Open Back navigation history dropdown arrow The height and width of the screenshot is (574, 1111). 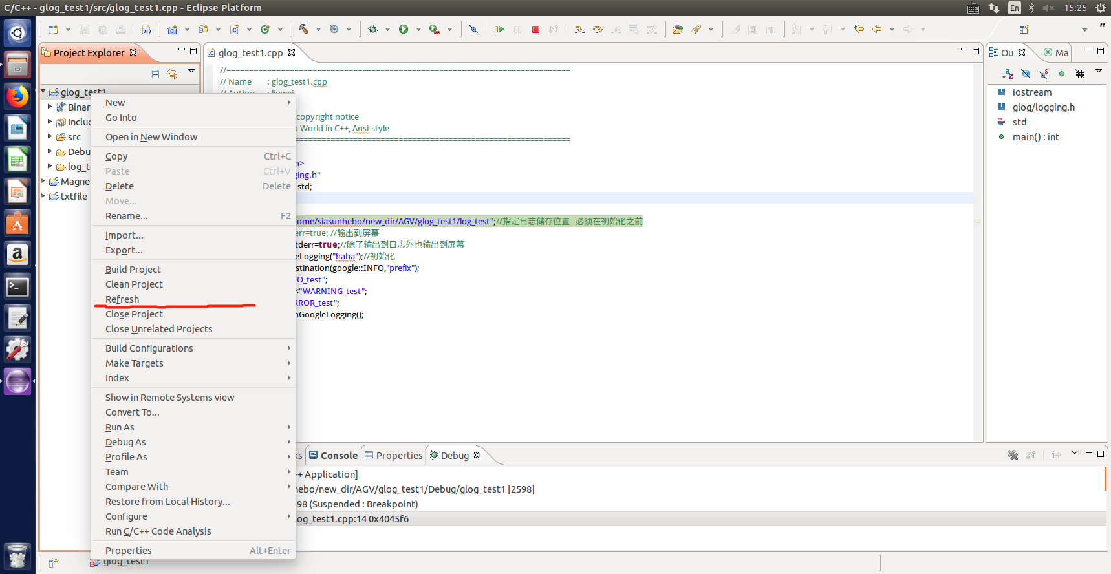click(892, 29)
